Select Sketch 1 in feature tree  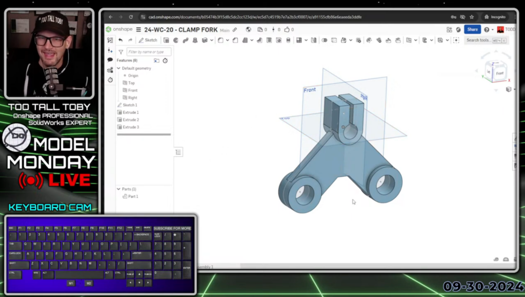[x=130, y=105]
